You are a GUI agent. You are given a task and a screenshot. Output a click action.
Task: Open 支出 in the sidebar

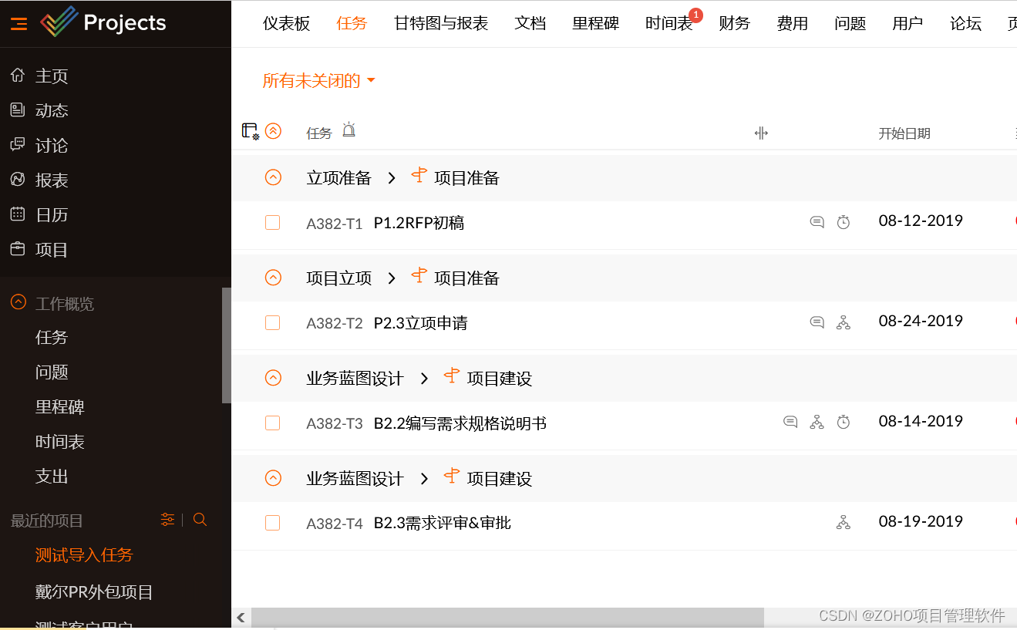[x=52, y=476]
